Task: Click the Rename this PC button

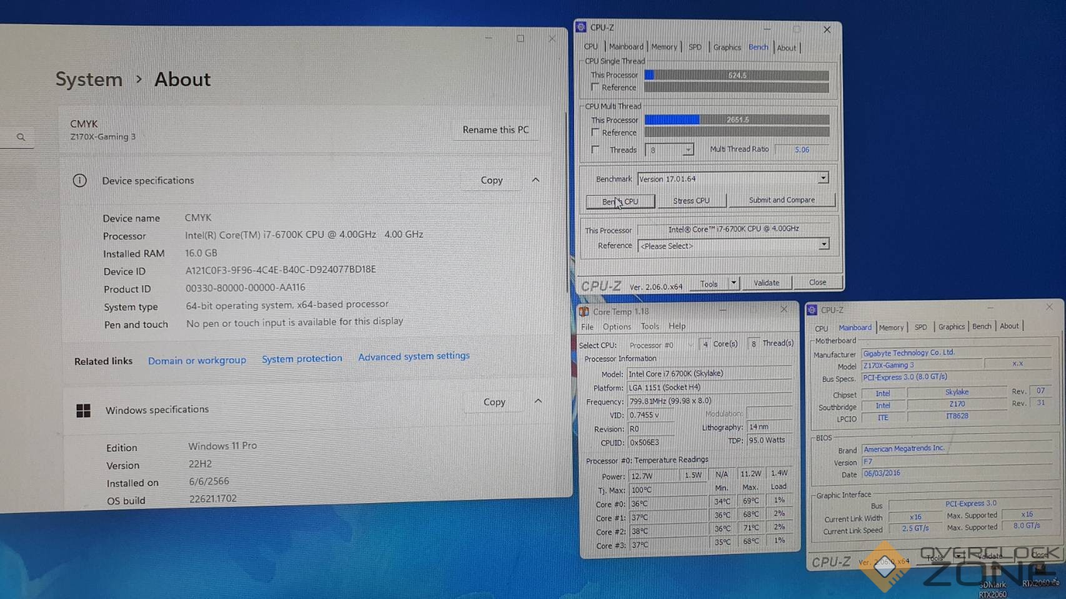Action: point(496,130)
